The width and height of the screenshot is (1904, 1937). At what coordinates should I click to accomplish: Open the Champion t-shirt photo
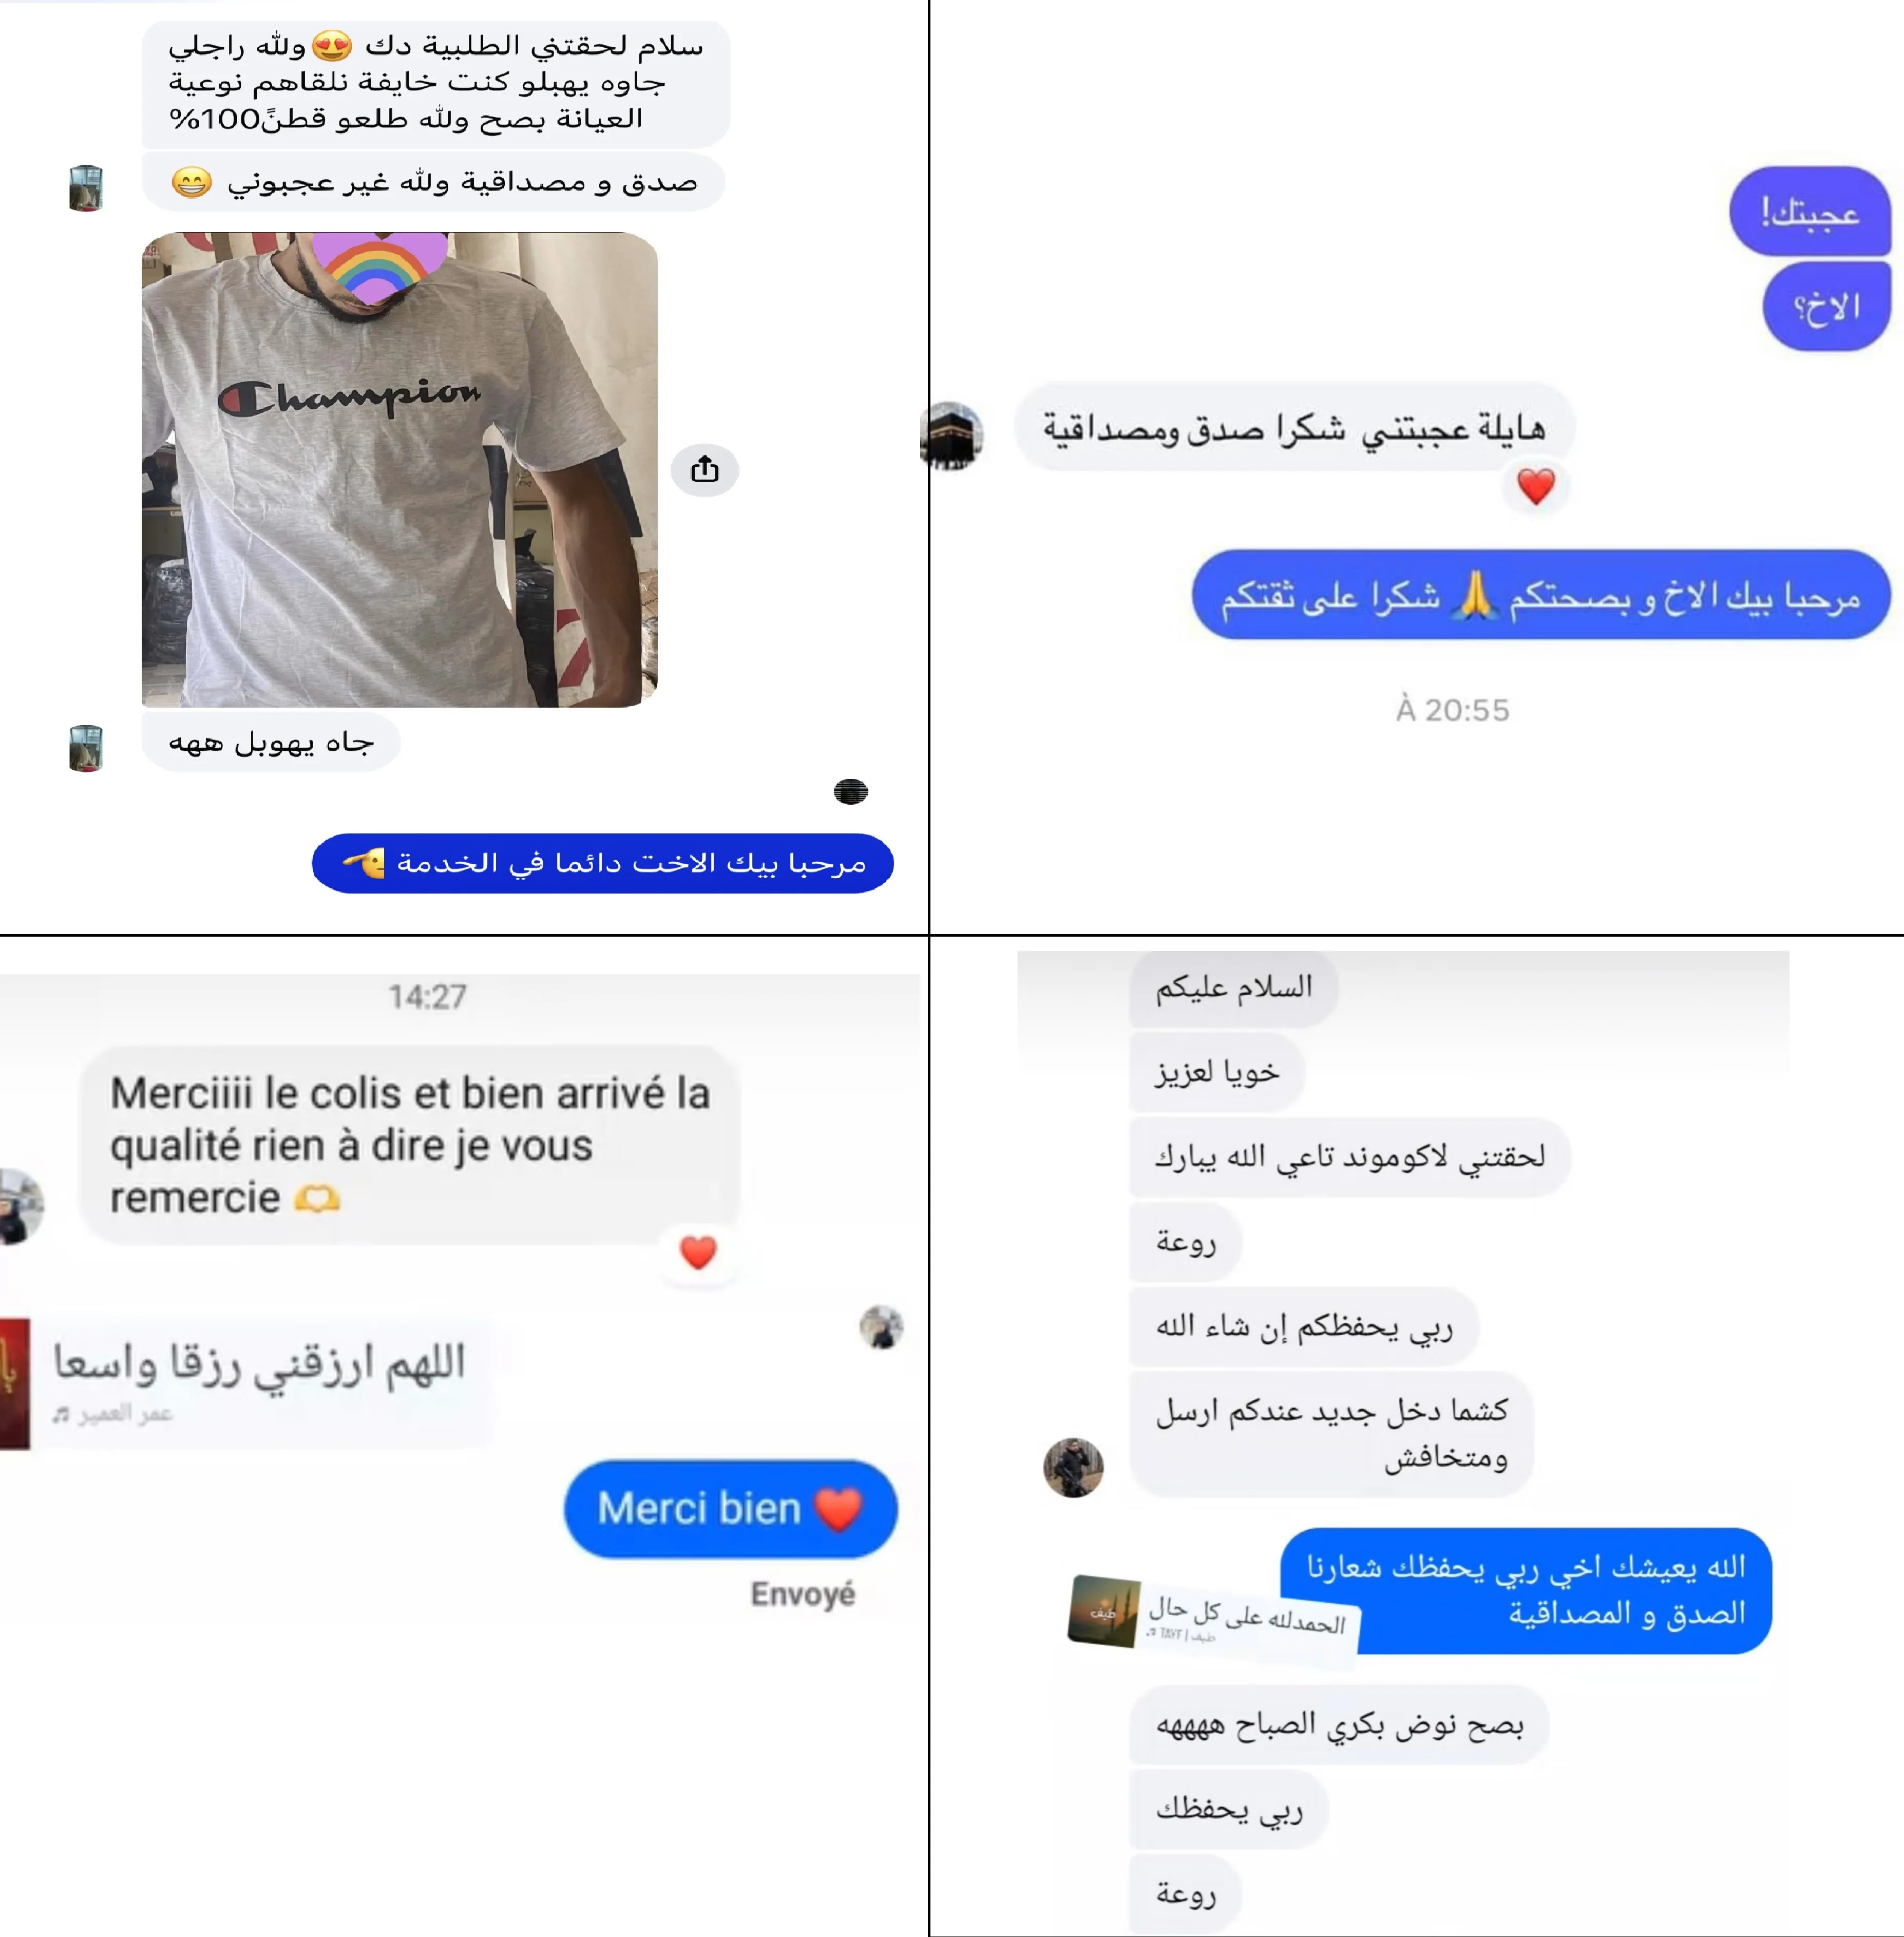(x=399, y=469)
